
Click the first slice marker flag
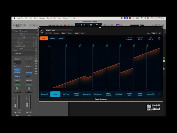coord(66,46)
